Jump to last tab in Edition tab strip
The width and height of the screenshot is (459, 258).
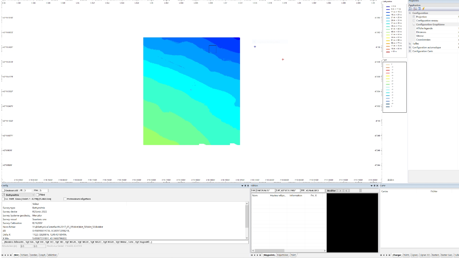click(x=260, y=255)
